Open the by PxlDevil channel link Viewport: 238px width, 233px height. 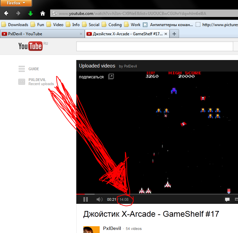coord(128,66)
